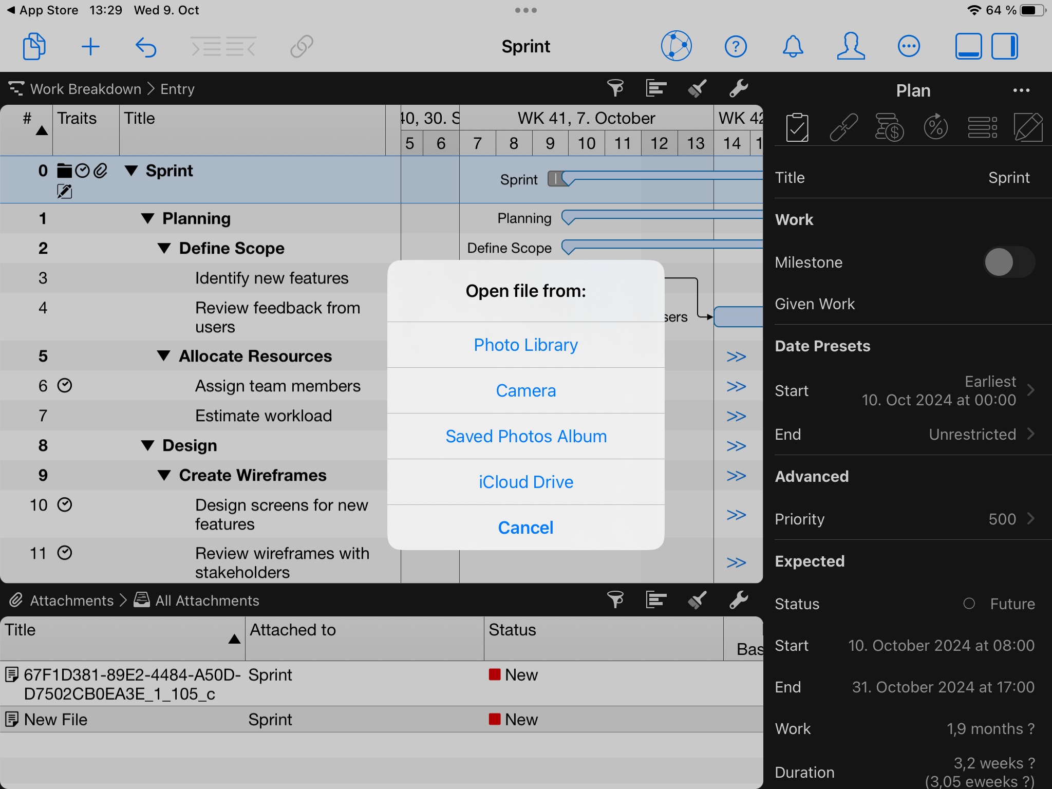Open the network sync globe icon

click(x=676, y=46)
